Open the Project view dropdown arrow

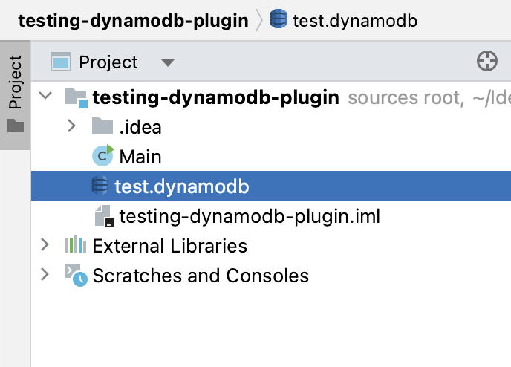pyautogui.click(x=168, y=62)
